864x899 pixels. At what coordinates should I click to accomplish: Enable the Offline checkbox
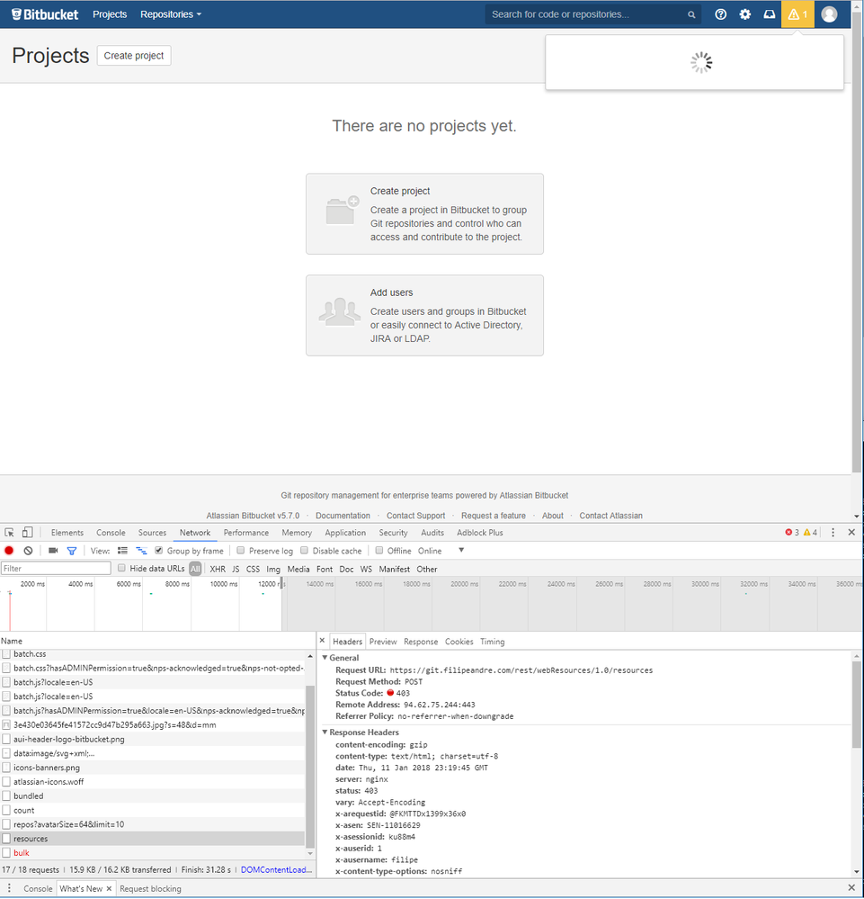(x=379, y=551)
